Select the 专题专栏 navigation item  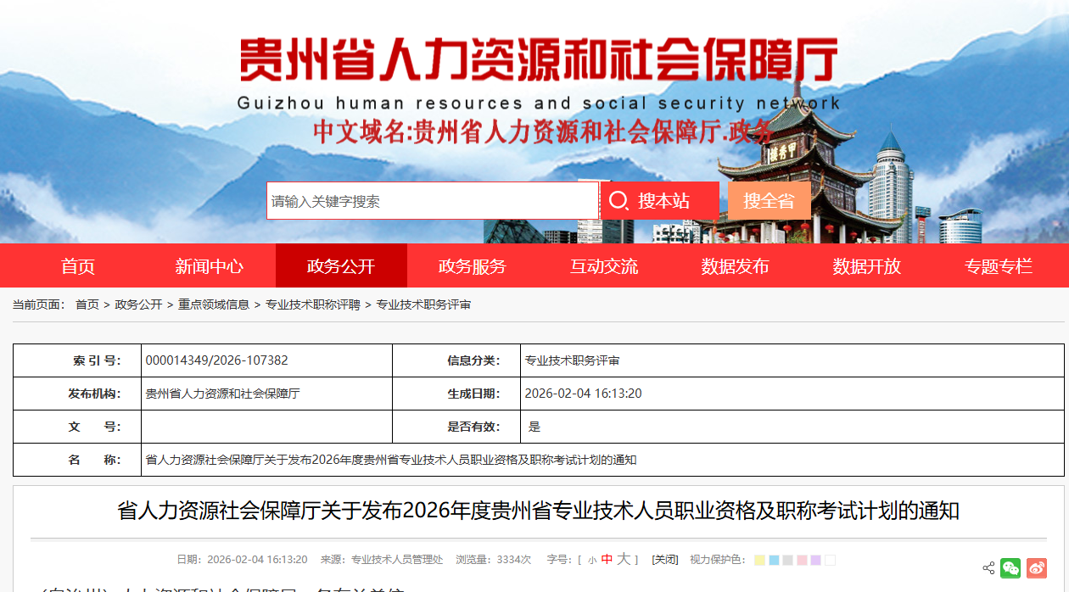click(x=998, y=266)
